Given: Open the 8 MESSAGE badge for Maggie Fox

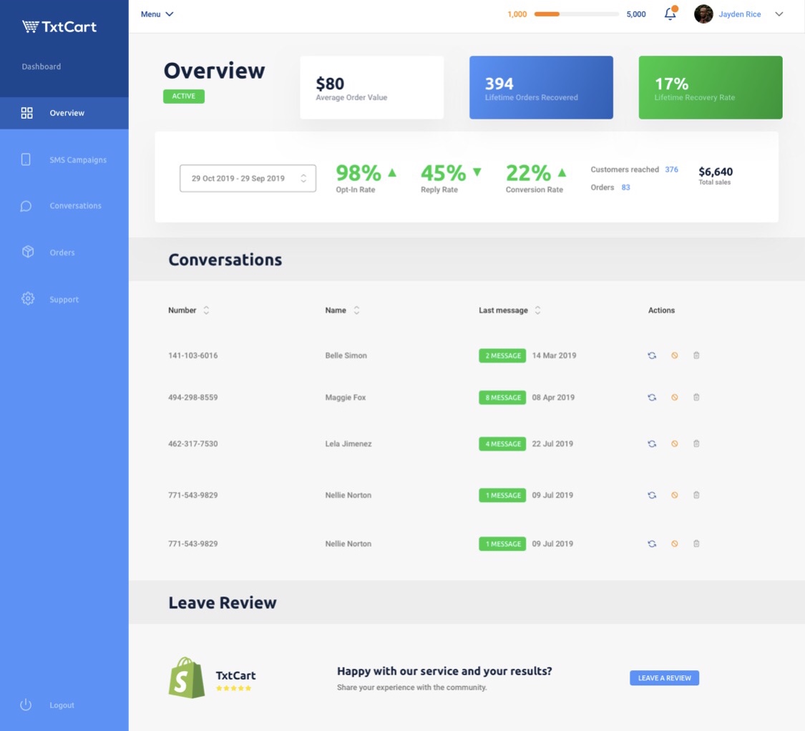Looking at the screenshot, I should tap(502, 397).
